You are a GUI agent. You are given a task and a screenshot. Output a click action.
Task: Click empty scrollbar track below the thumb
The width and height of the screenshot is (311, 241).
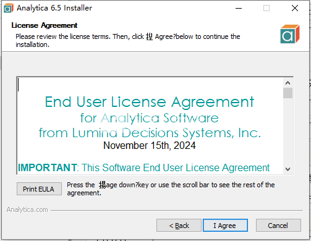[x=288, y=132]
